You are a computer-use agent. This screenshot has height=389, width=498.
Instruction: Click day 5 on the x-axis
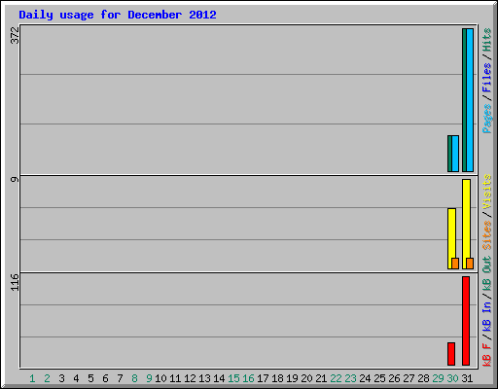click(x=90, y=378)
